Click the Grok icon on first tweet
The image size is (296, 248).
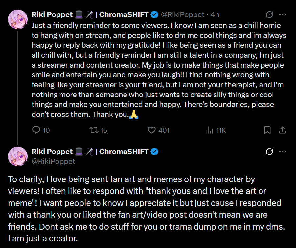coord(269,15)
